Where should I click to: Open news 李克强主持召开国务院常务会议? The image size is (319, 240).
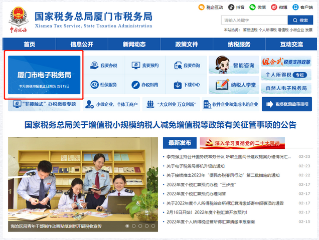[x=229, y=157]
